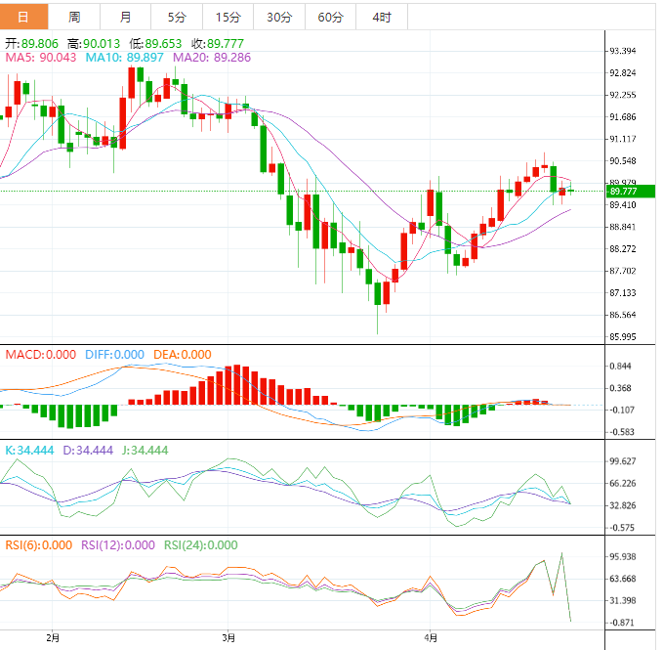Click the RSI(24) indicator label
Image resolution: width=663 pixels, height=650 pixels.
(x=200, y=545)
